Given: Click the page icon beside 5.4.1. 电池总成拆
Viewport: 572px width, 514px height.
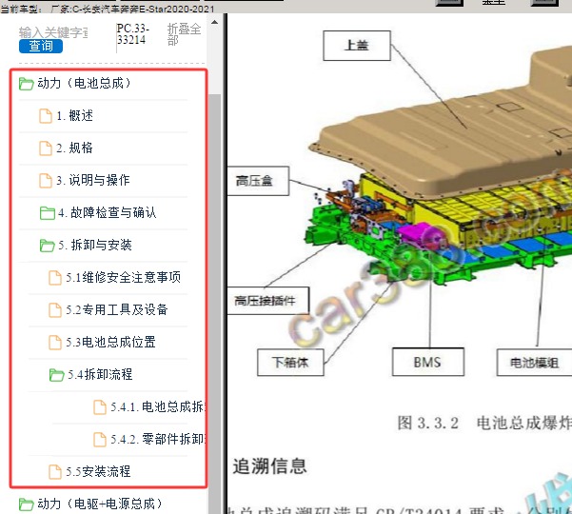Looking at the screenshot, I should point(100,407).
